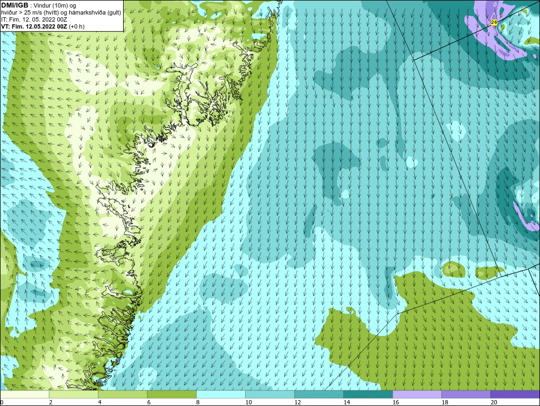The width and height of the screenshot is (540, 406).
Task: Click the scale label 16
Action: click(396, 402)
